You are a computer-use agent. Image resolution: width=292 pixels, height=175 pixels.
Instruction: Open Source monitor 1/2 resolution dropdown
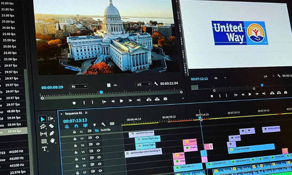click(143, 85)
